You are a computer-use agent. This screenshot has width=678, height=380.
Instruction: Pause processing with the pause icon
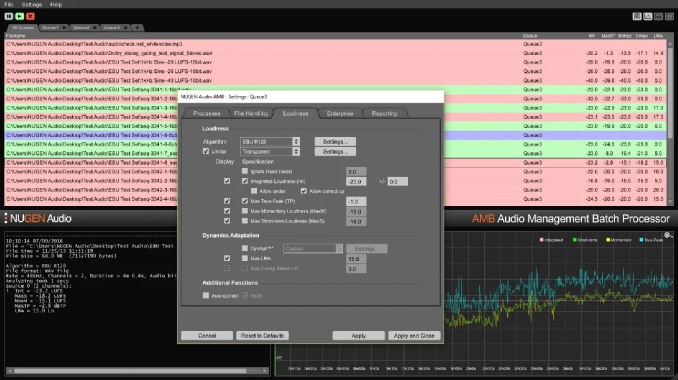pyautogui.click(x=9, y=16)
